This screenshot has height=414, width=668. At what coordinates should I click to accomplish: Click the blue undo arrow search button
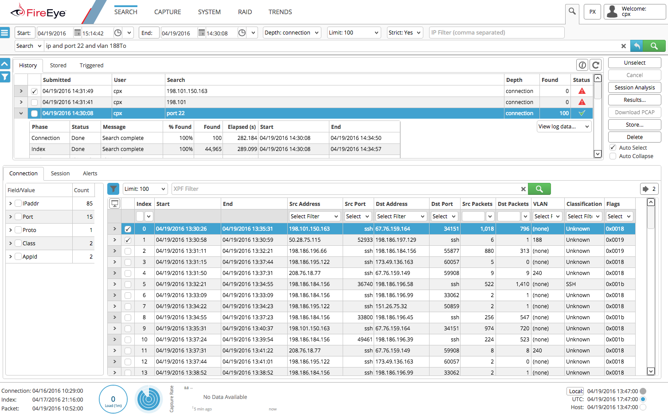click(x=637, y=46)
